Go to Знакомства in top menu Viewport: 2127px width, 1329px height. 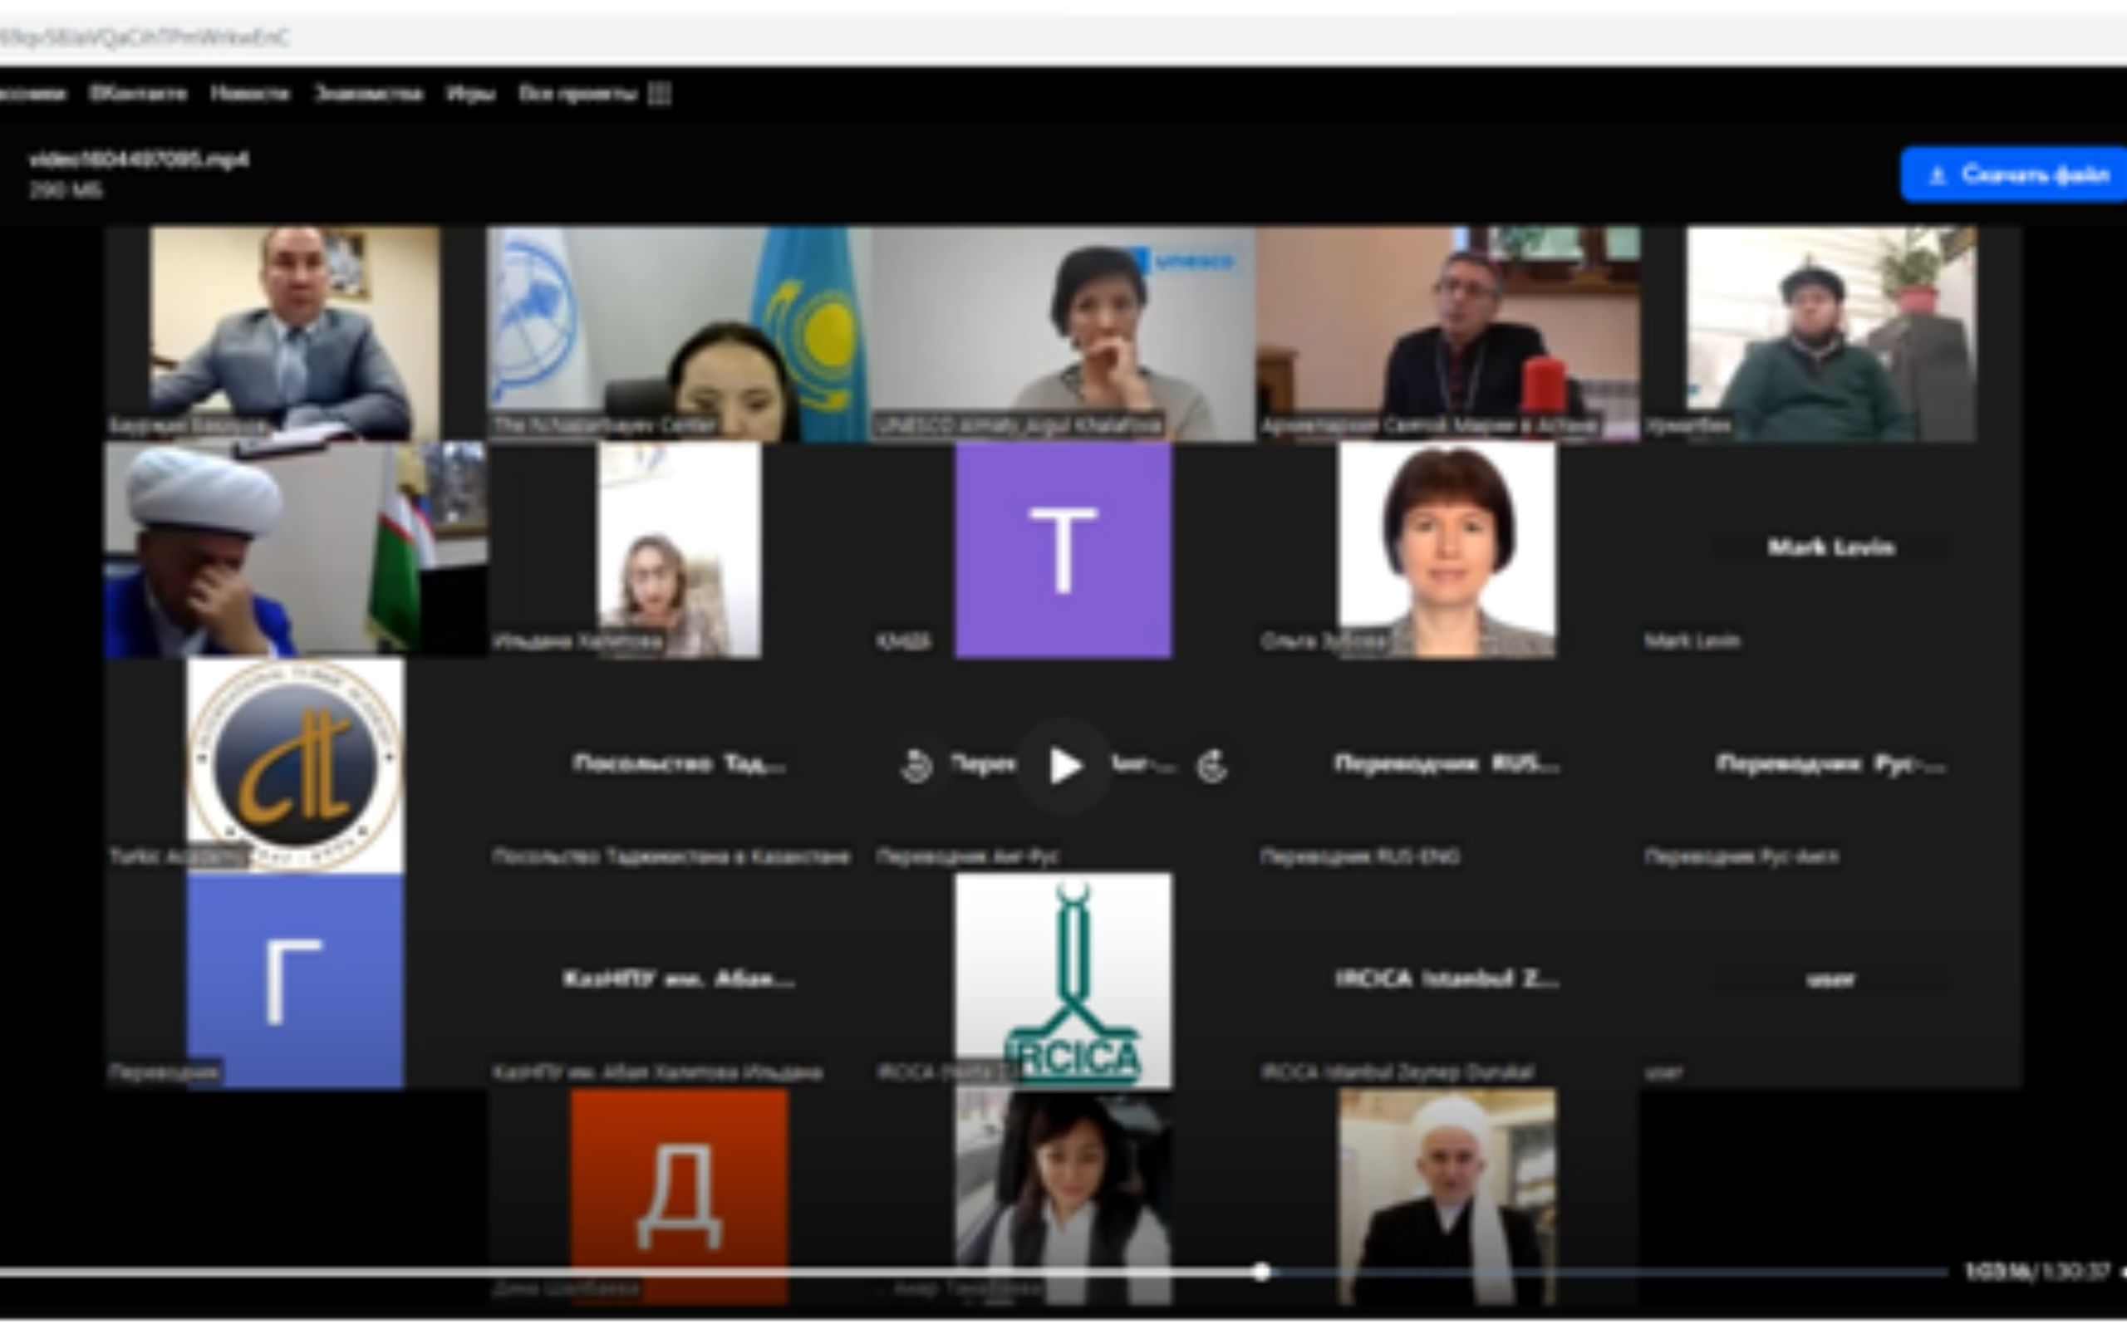[368, 93]
